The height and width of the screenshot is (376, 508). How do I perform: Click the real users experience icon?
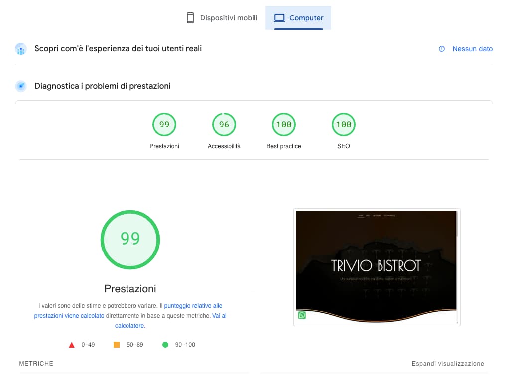(21, 49)
